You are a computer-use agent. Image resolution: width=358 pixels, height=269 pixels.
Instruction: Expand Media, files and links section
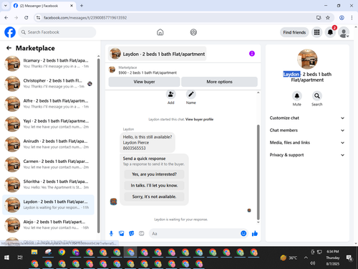click(307, 143)
